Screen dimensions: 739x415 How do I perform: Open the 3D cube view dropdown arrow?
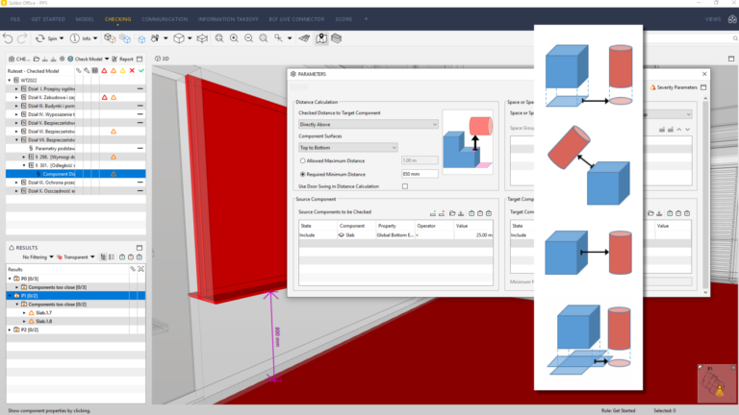190,38
